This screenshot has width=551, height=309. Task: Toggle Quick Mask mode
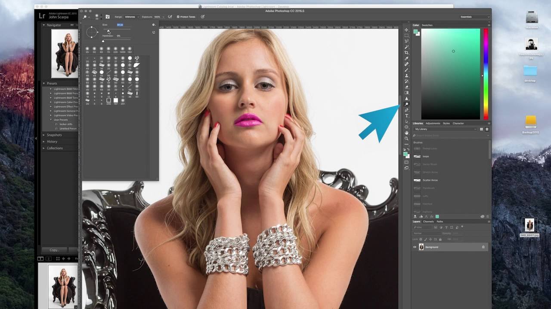406,162
